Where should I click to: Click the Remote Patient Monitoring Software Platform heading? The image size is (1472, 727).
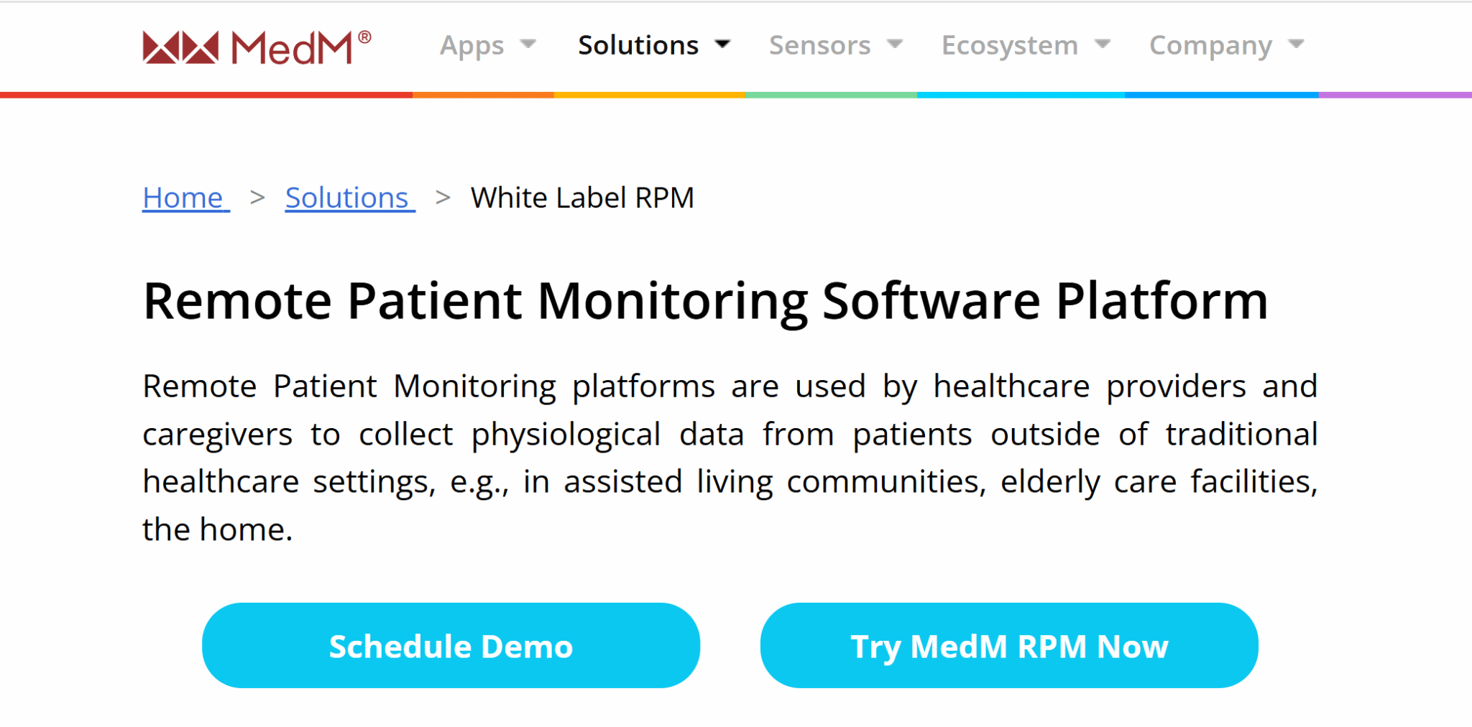tap(705, 300)
